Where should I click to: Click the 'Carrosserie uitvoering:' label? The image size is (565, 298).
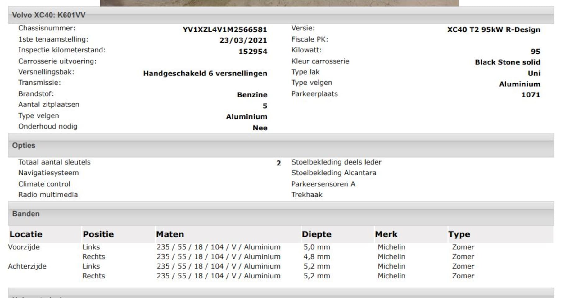click(57, 61)
